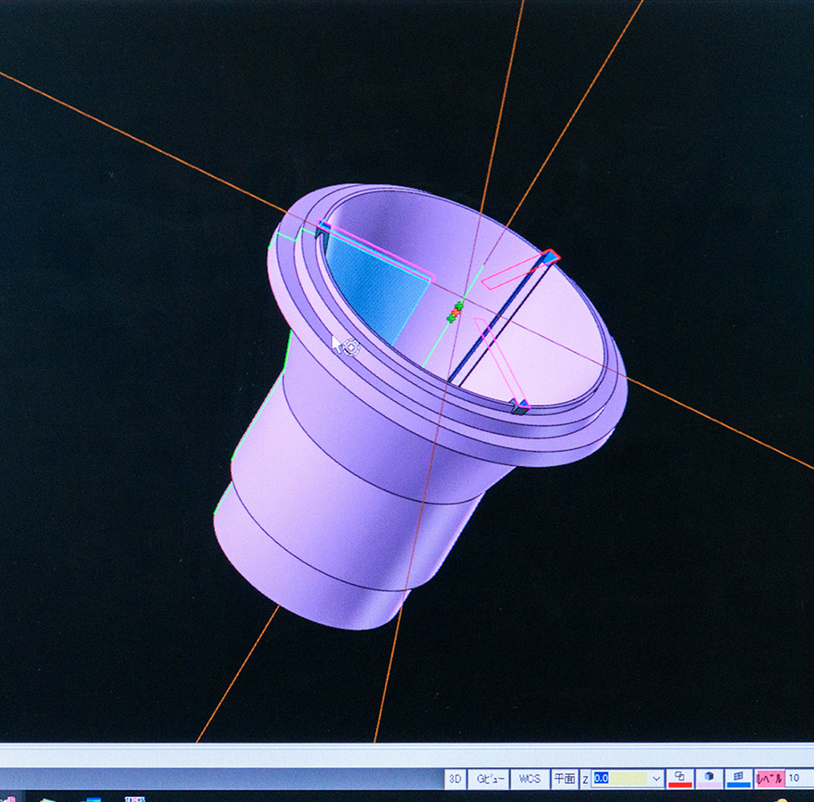814x802 pixels.
Task: Open the pink solid color icon
Action: 709,779
